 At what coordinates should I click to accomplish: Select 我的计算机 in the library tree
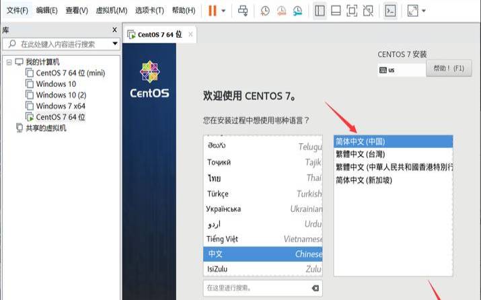42,62
